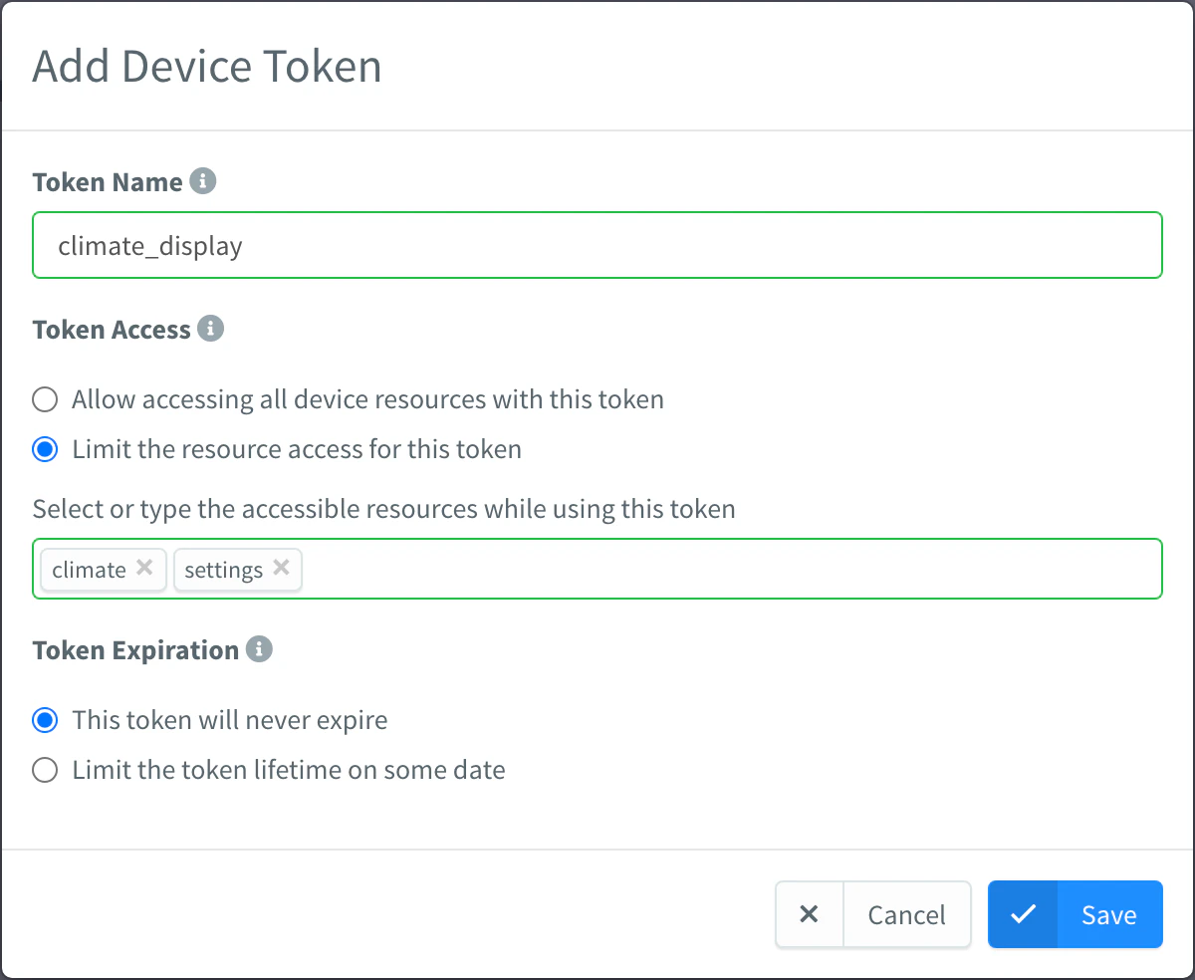
Task: Click the Add Device Token title
Action: point(207,67)
